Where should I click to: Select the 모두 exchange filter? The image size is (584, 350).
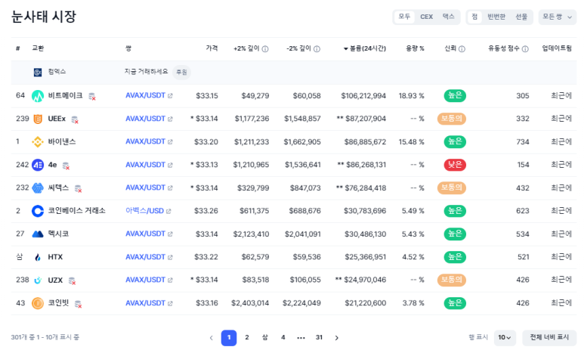(x=404, y=17)
